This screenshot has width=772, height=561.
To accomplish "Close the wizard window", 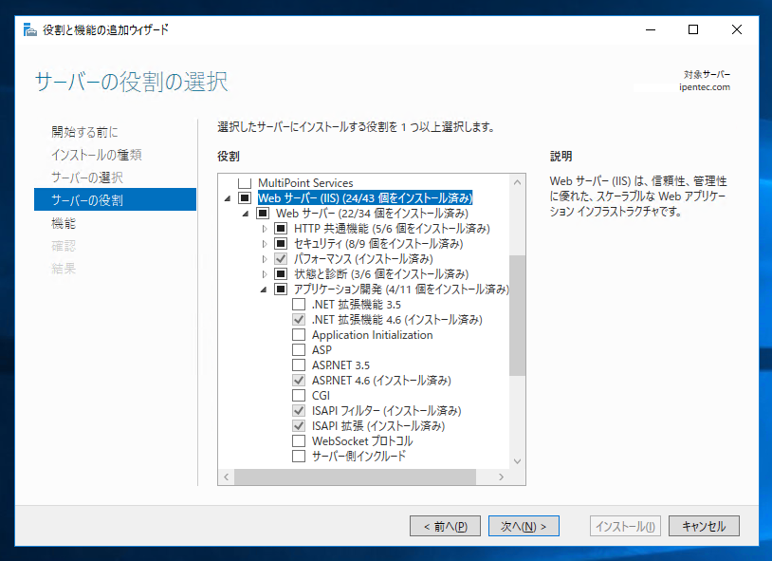I will (x=737, y=29).
